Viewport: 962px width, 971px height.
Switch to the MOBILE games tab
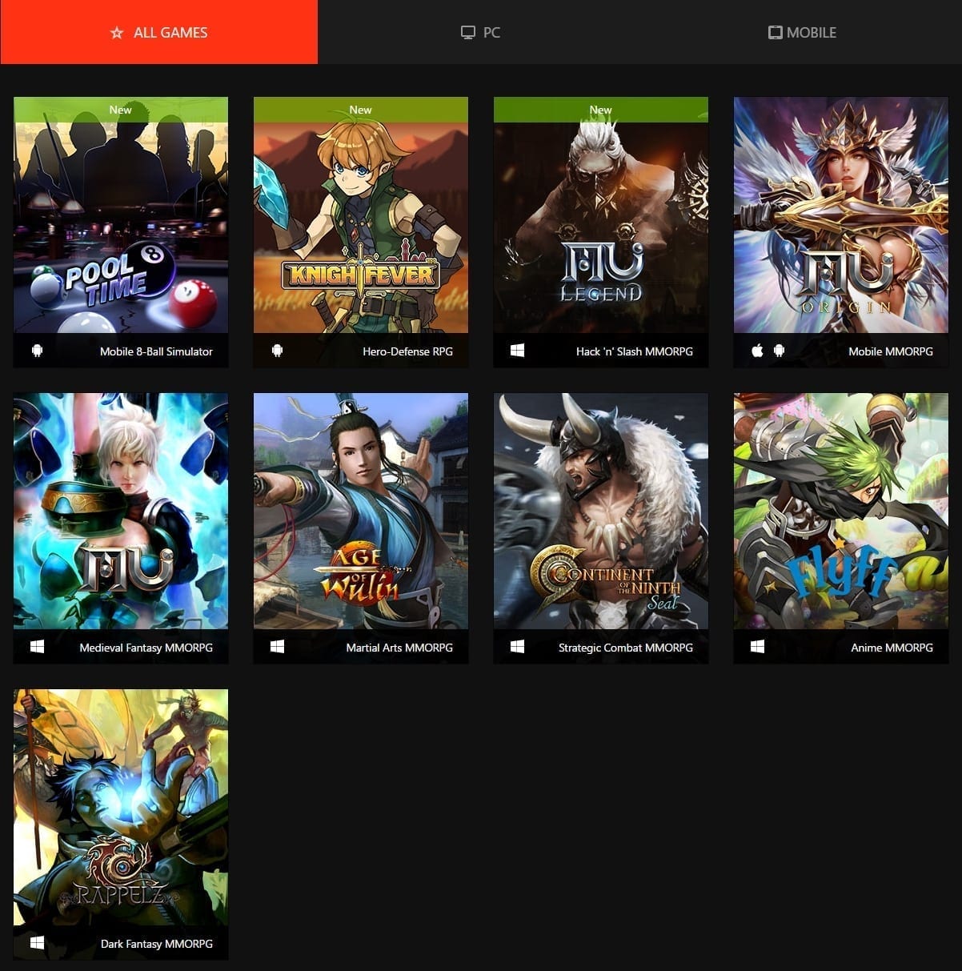800,33
